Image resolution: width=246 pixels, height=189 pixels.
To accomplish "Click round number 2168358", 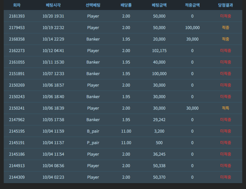I will (x=17, y=39).
